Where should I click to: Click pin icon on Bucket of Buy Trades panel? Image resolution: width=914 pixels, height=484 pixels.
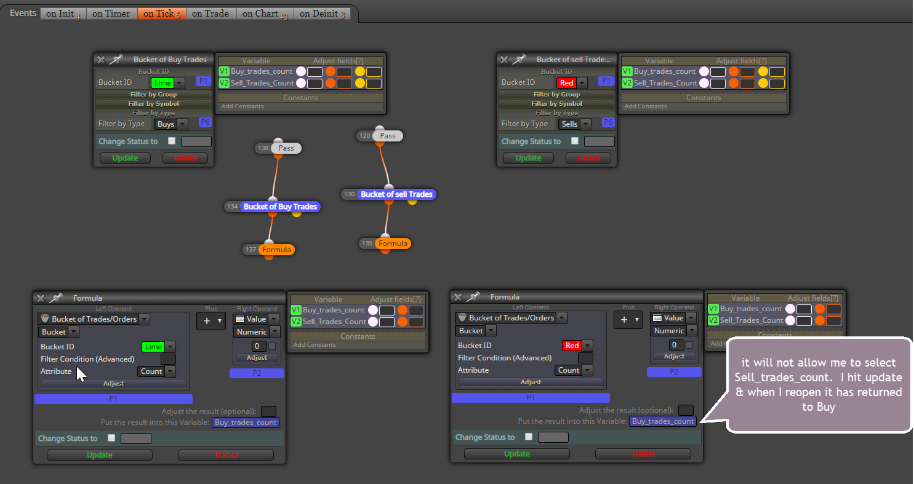(x=116, y=60)
